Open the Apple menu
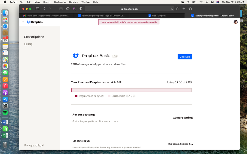 pos(5,2)
